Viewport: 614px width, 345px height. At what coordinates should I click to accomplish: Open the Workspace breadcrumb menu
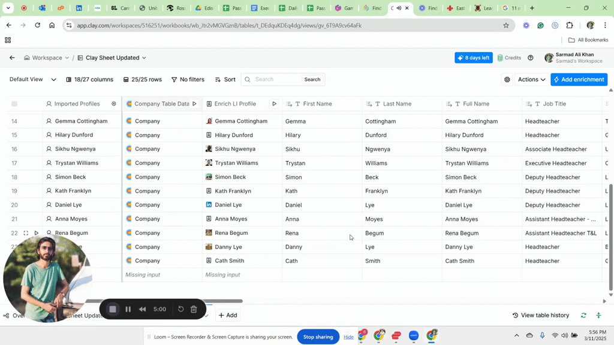pos(47,58)
